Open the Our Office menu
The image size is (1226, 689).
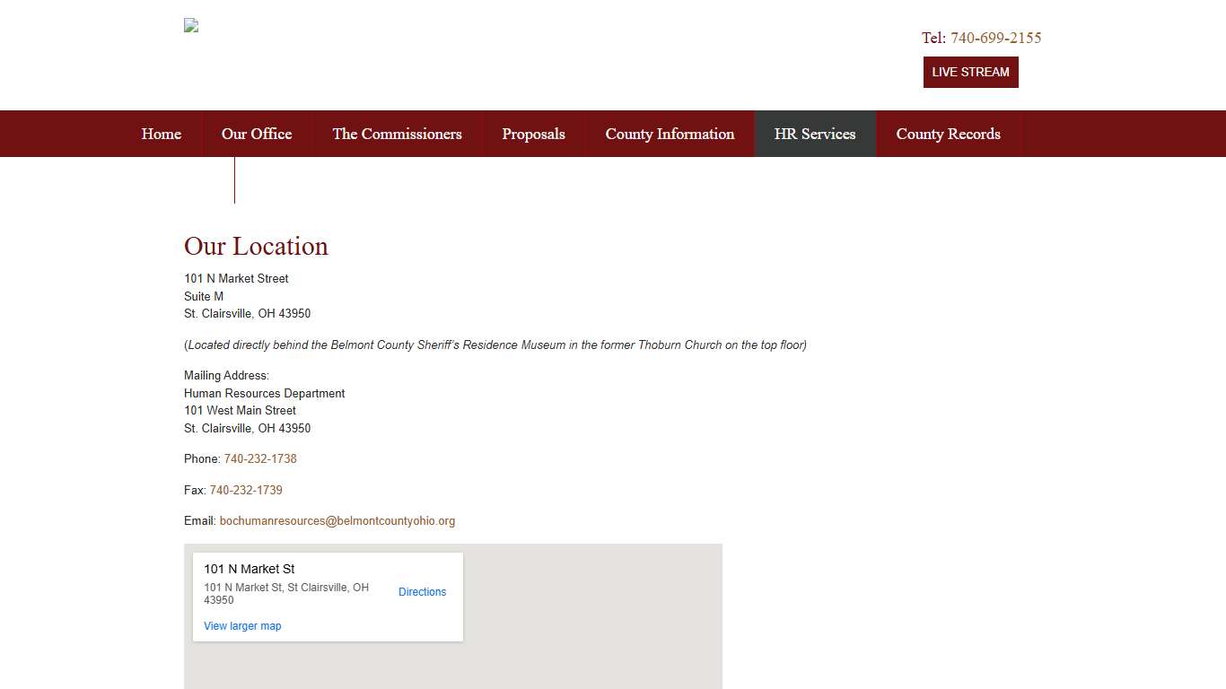pos(257,134)
